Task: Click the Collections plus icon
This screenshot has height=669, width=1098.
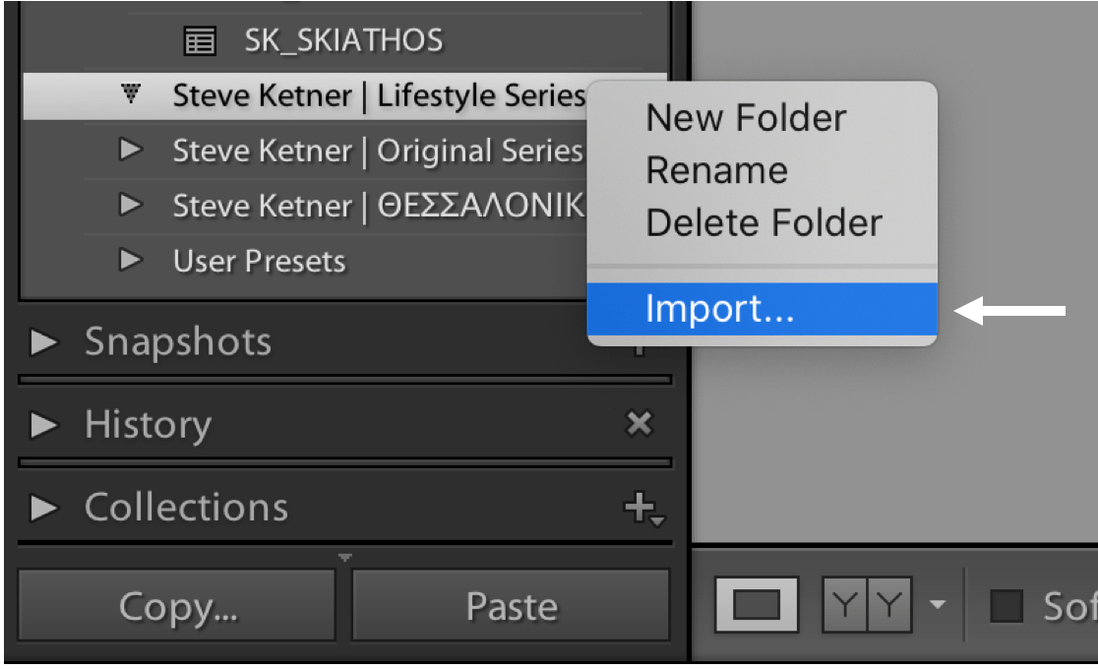Action: pos(643,508)
